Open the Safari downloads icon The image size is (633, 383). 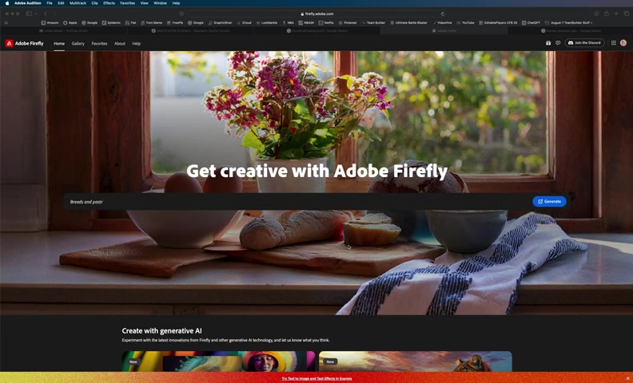pyautogui.click(x=596, y=14)
